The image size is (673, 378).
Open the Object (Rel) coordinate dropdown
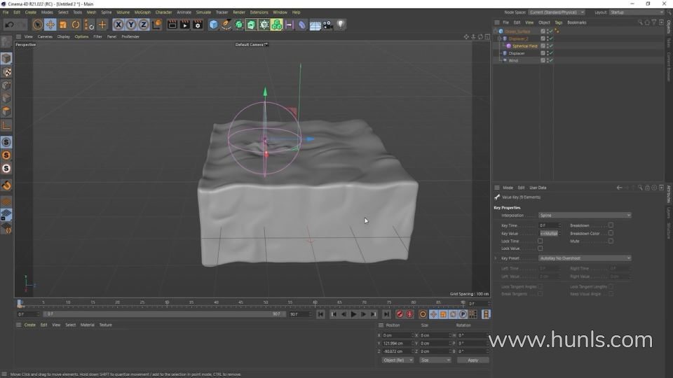coord(397,360)
